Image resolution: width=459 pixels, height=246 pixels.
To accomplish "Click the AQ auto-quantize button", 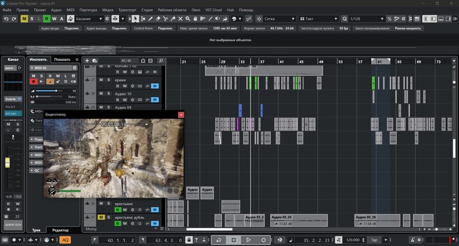I will [65, 240].
